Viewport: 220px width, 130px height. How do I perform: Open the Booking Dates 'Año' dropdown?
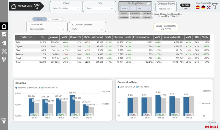click(x=144, y=9)
